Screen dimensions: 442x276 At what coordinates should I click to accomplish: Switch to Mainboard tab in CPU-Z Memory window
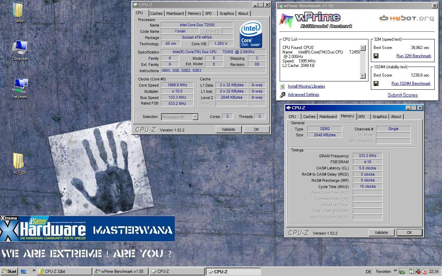(x=328, y=117)
